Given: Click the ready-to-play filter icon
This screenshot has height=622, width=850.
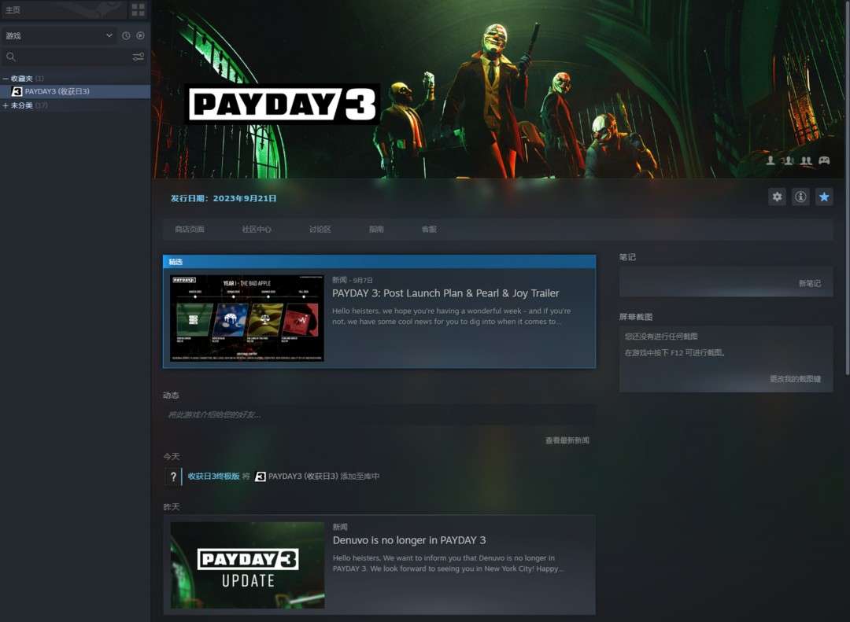Looking at the screenshot, I should tap(140, 35).
